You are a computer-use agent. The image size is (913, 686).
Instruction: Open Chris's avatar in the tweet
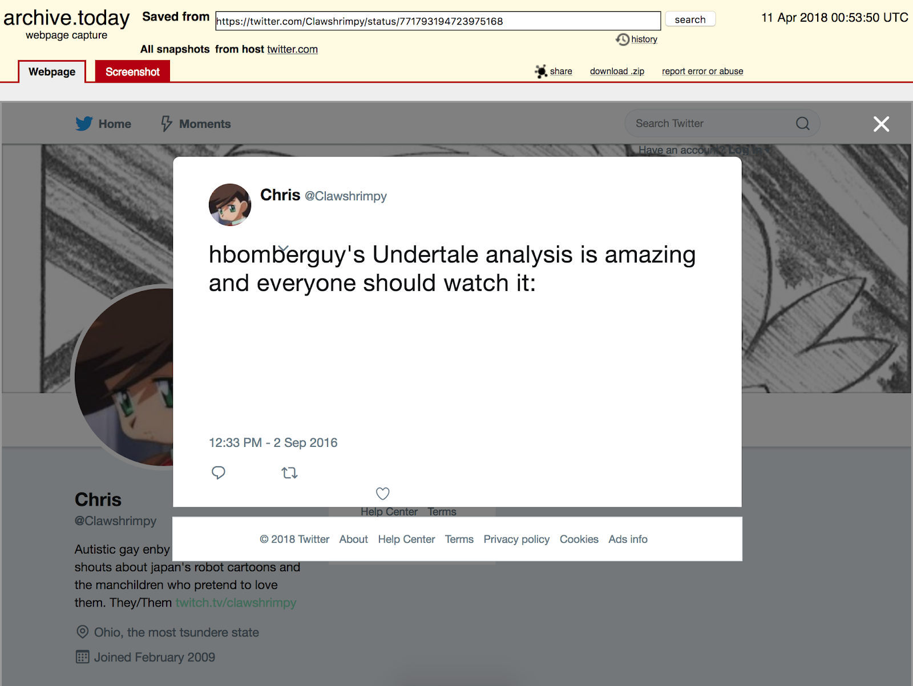tap(230, 205)
